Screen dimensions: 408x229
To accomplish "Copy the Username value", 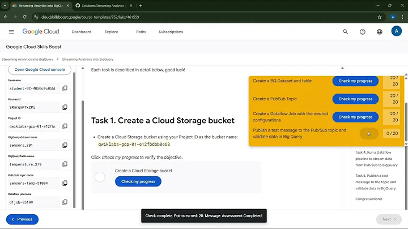I will tap(65, 88).
